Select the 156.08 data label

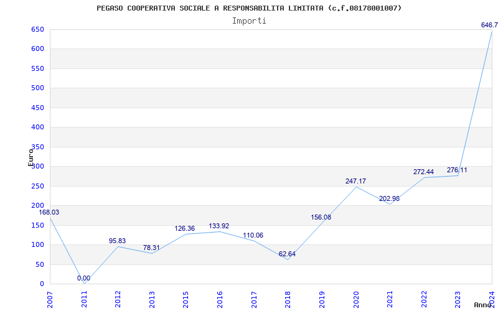pos(321,217)
